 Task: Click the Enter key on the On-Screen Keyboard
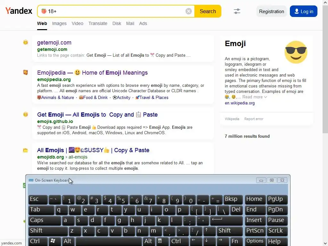pos(226,221)
